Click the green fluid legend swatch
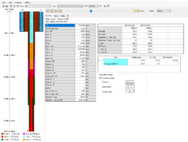The height and width of the screenshot is (142, 188). click(2, 139)
